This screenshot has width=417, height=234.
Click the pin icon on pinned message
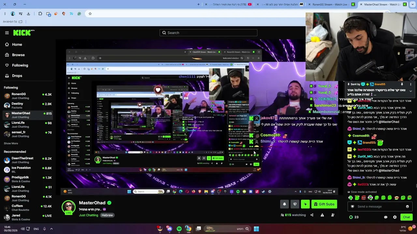pyautogui.click(x=402, y=84)
